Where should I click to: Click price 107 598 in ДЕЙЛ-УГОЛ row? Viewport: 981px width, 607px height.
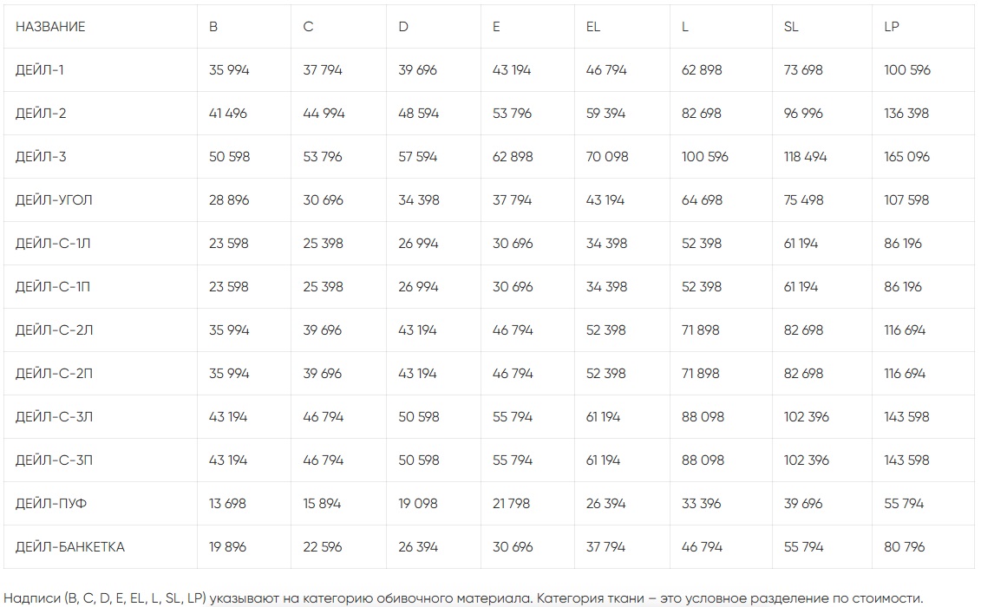pos(906,200)
